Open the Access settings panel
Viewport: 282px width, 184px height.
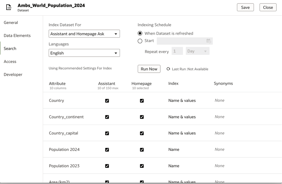pos(10,61)
